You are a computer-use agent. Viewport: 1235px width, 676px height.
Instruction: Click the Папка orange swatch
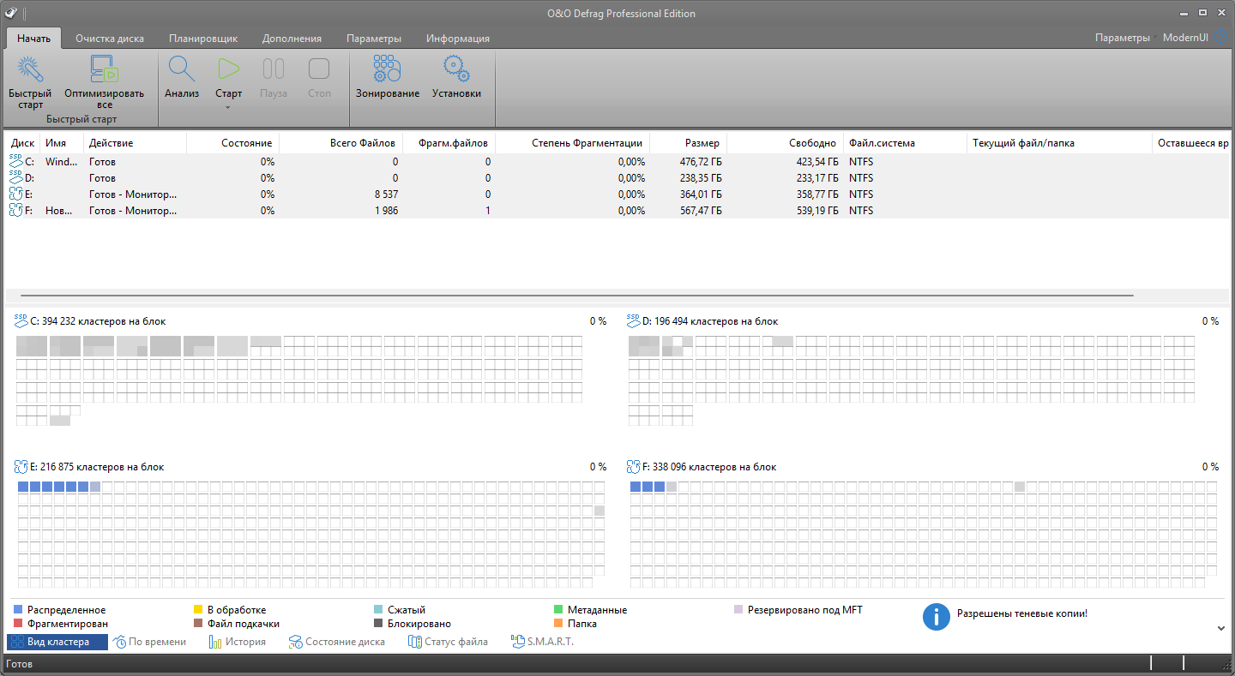[558, 624]
